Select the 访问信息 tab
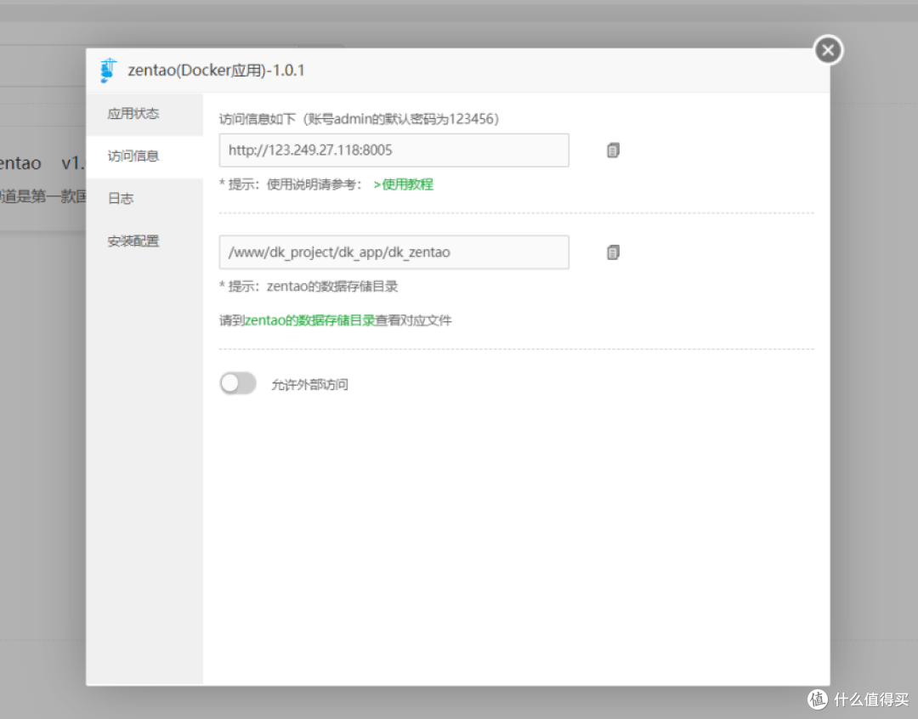 pos(144,156)
